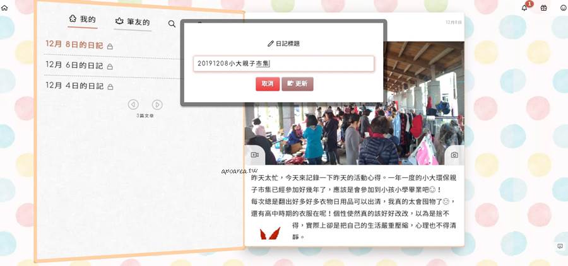The width and height of the screenshot is (568, 266).
Task: Go to previous page of diary list
Action: tap(133, 105)
